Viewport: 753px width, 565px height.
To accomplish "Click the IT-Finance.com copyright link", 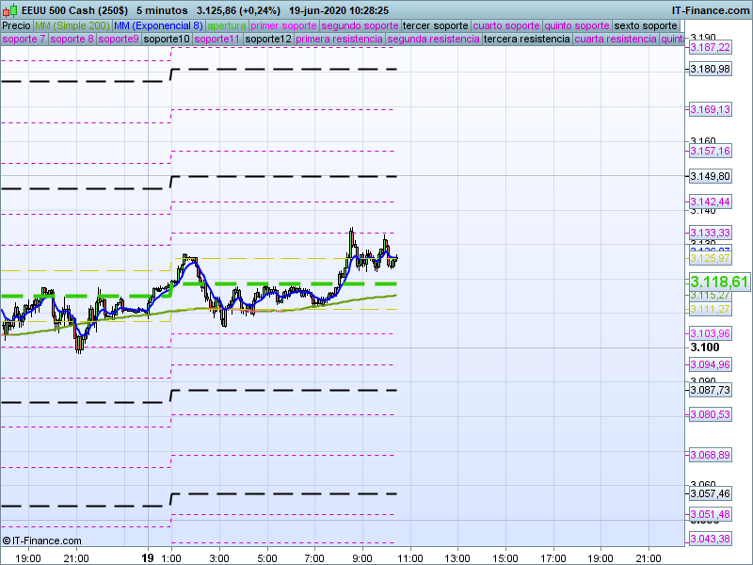I will pyautogui.click(x=41, y=541).
